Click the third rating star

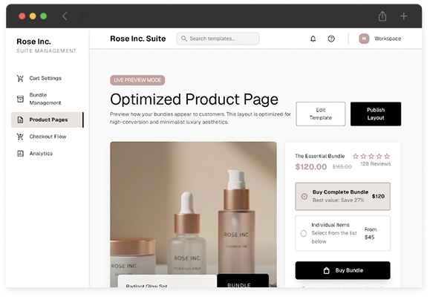coord(371,157)
